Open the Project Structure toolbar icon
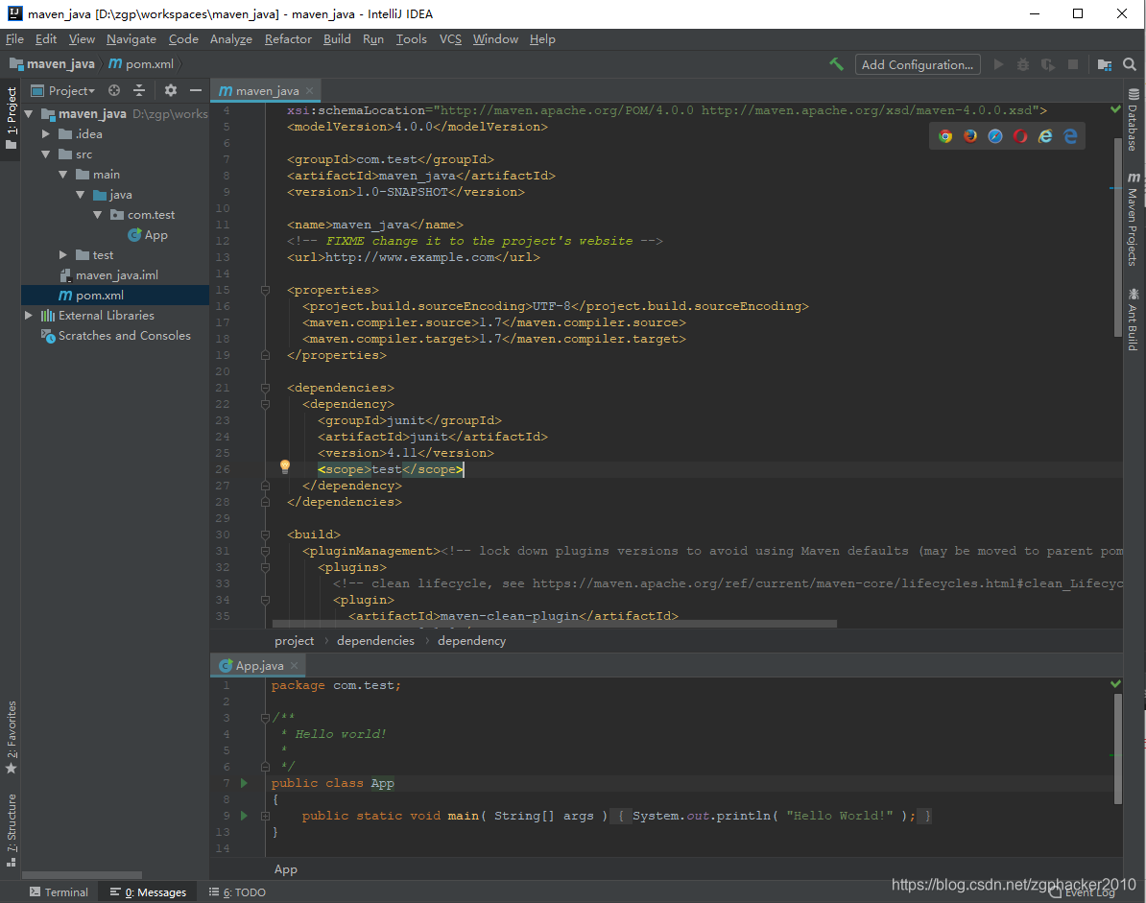1146x903 pixels. coord(1105,64)
